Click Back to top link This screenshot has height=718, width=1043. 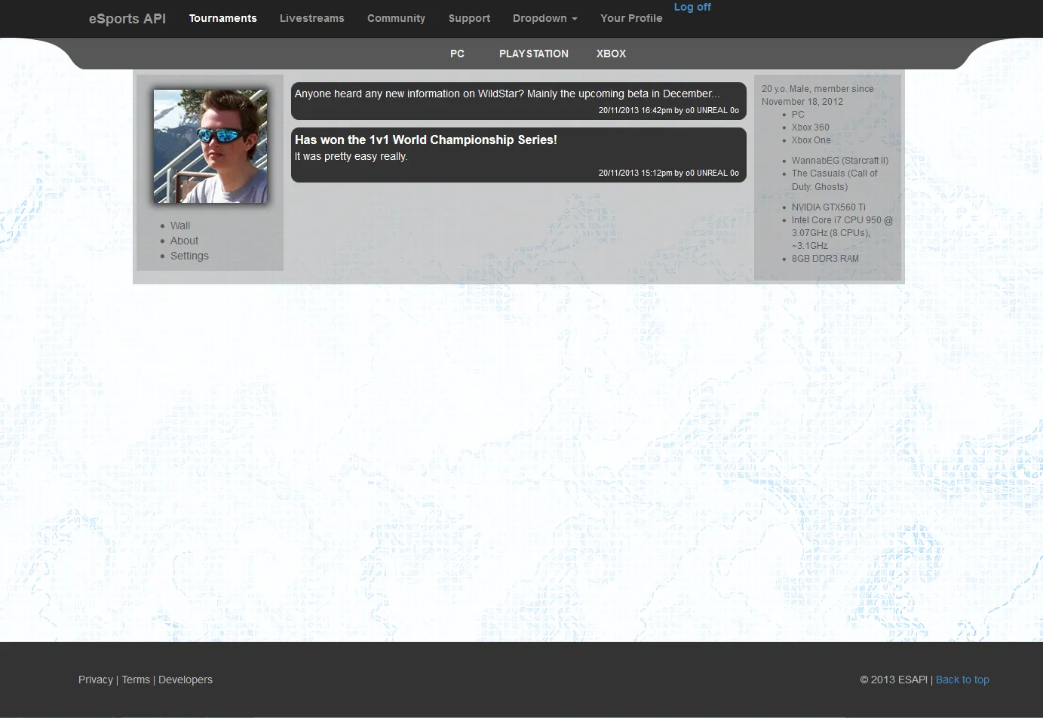(962, 680)
